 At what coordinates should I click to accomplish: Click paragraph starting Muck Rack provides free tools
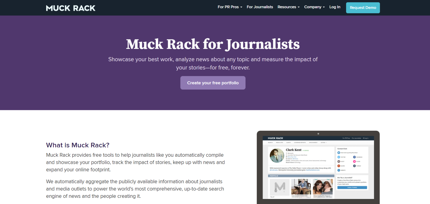coord(135,162)
